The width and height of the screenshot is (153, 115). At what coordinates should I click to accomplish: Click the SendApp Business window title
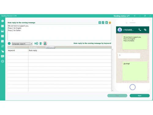pos(9,16)
